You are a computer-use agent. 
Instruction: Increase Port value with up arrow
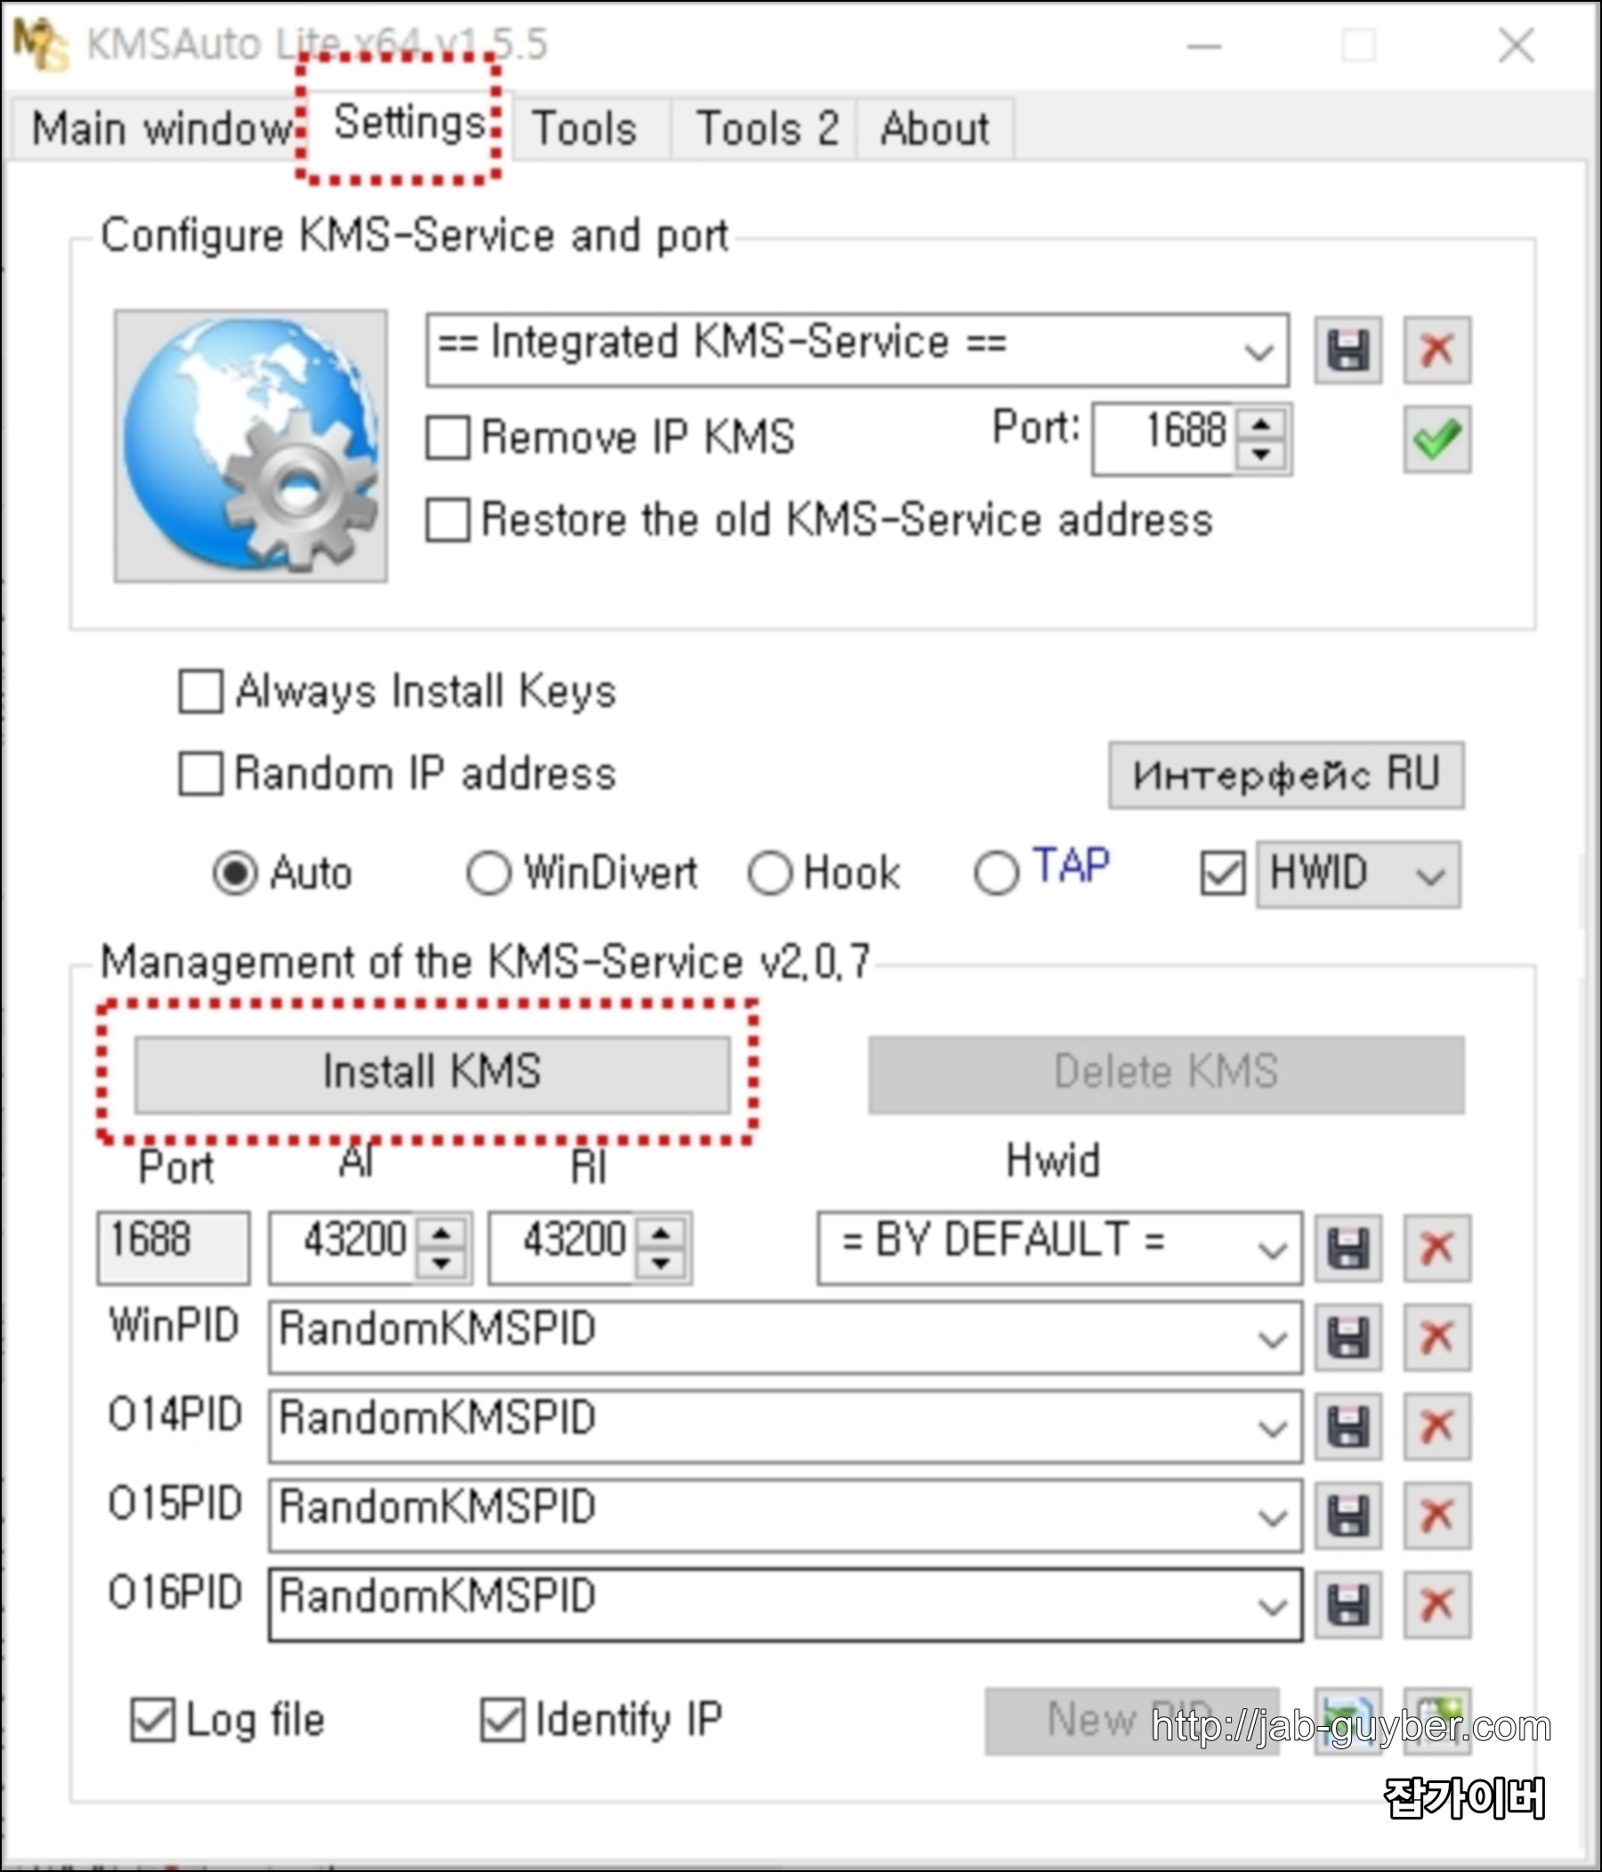1261,423
